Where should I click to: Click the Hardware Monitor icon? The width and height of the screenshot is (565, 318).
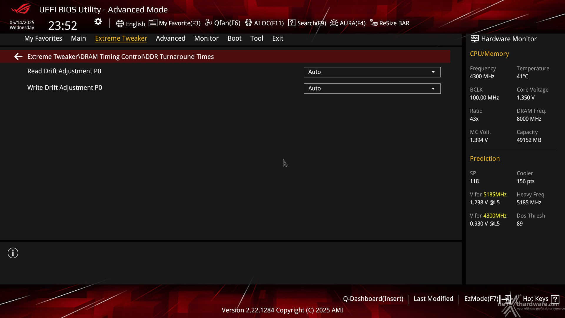[x=475, y=39]
